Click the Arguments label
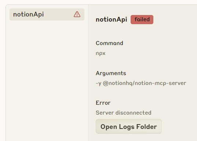Viewport: 197px width, 141px height. coord(111,73)
